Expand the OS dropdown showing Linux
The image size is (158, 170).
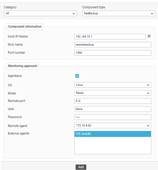pos(113,85)
